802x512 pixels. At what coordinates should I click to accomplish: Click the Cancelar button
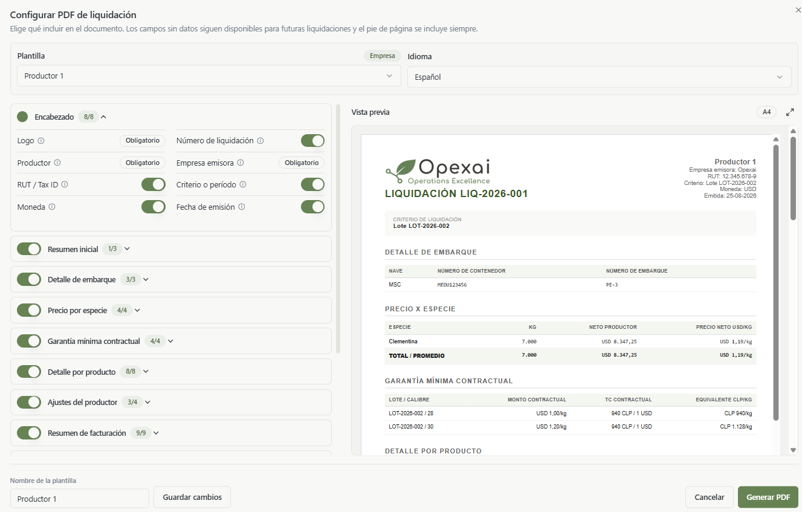(710, 497)
